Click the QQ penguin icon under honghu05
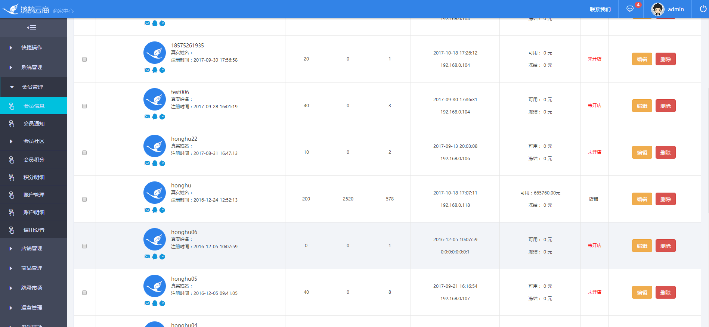The image size is (709, 327). tap(155, 303)
